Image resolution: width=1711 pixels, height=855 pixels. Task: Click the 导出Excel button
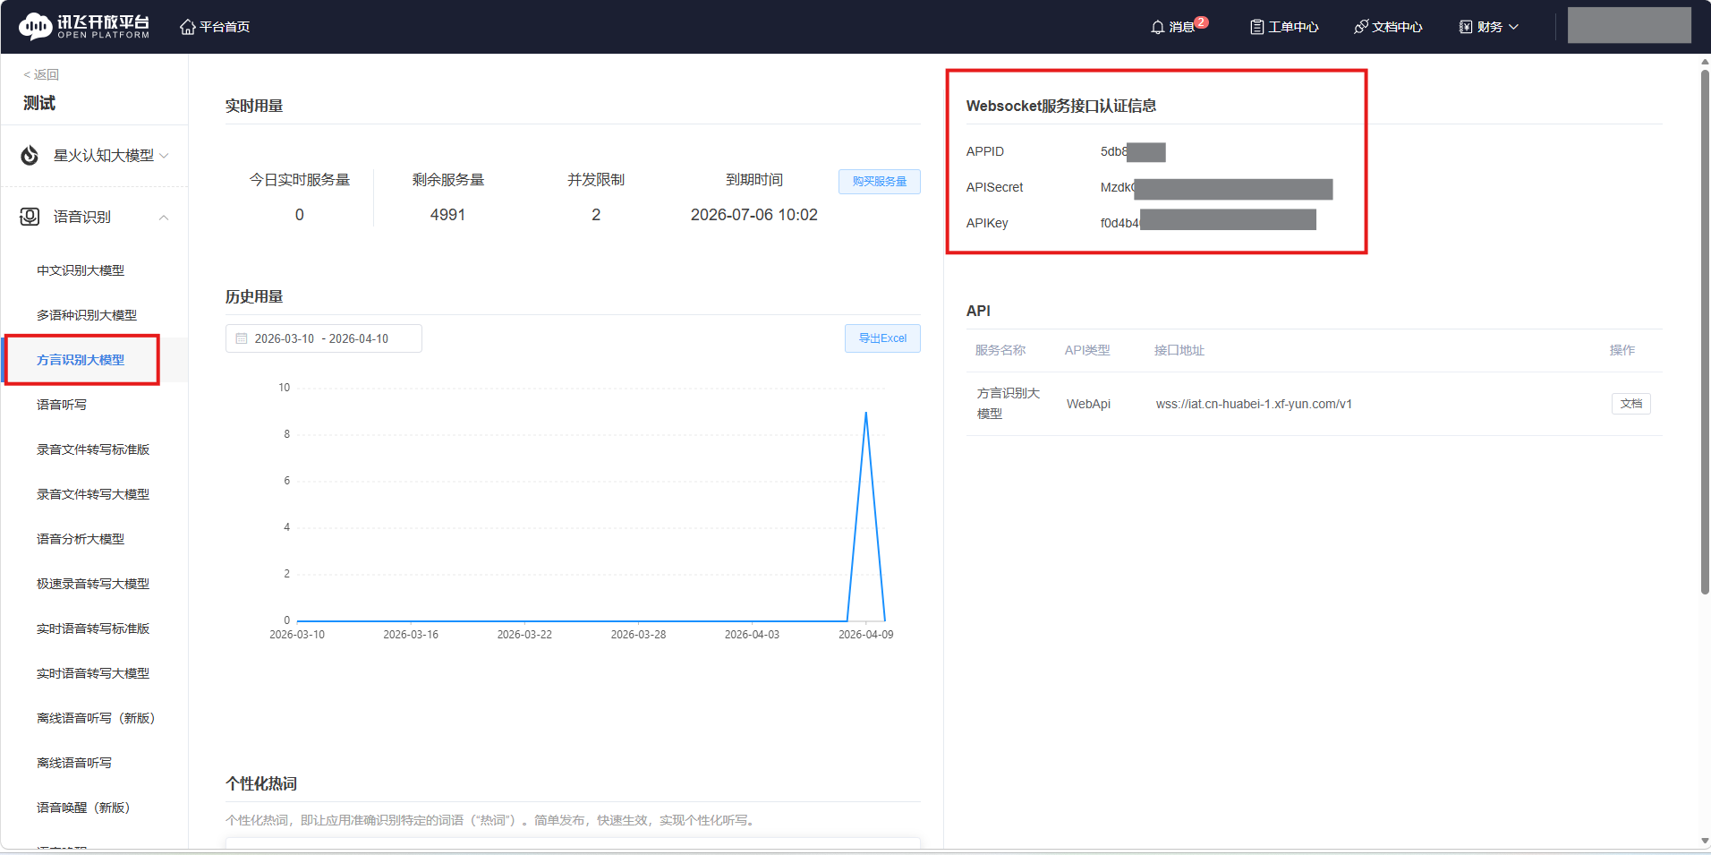882,338
